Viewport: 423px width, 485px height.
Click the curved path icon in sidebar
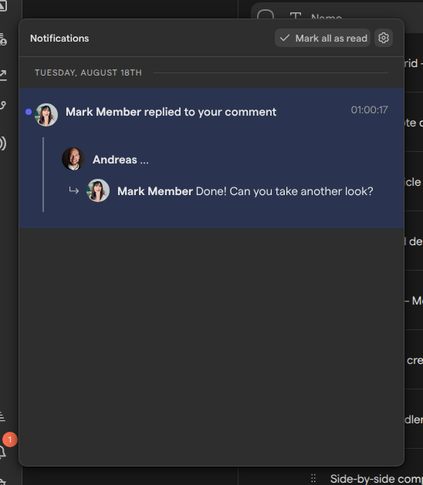click(3, 106)
